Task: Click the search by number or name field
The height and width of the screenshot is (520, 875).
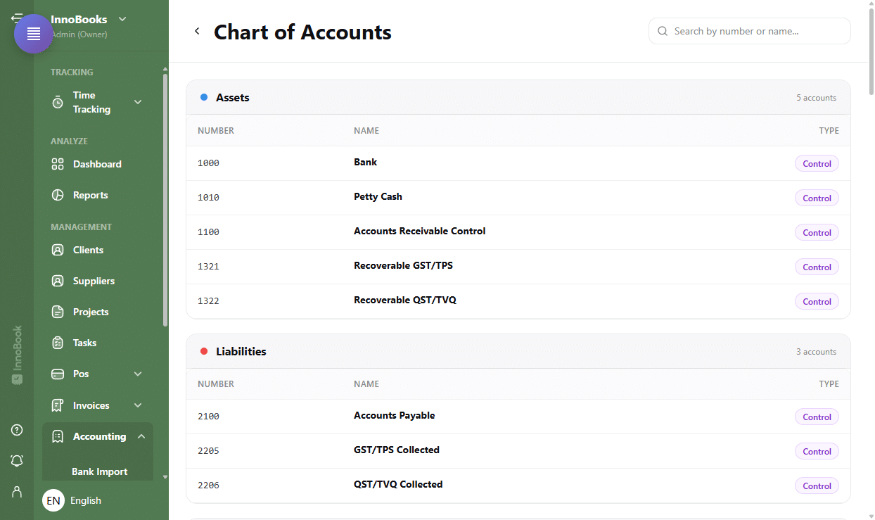Action: (750, 31)
